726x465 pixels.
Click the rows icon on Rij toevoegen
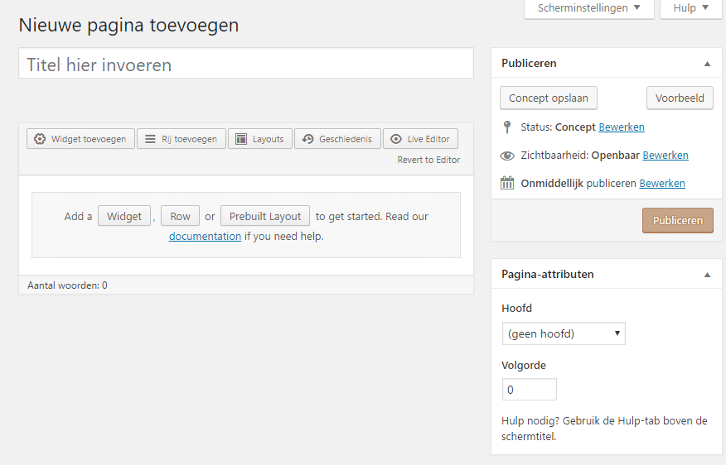[x=150, y=139]
